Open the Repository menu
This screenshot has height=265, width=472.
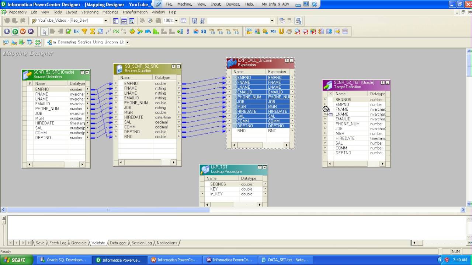(17, 12)
